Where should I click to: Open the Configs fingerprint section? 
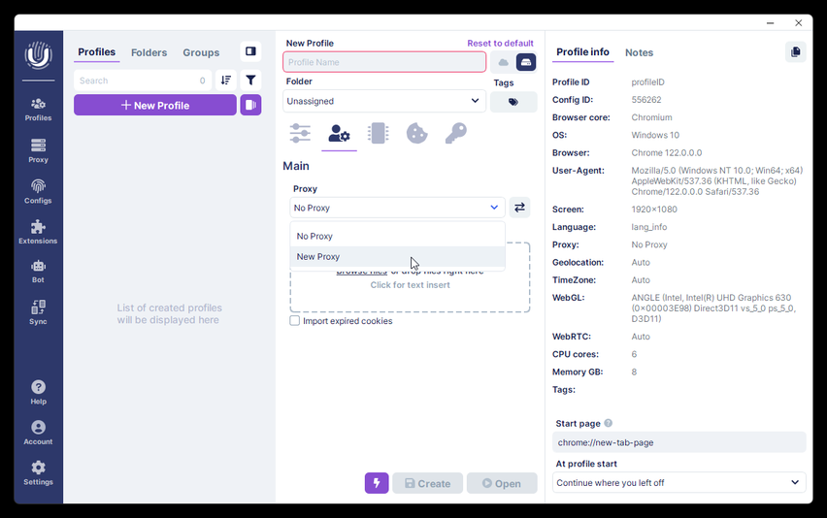(38, 192)
